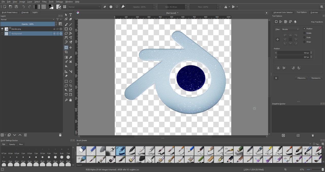Image resolution: width=325 pixels, height=172 pixels.
Task: Open the Overview tab
Action: coord(314,12)
